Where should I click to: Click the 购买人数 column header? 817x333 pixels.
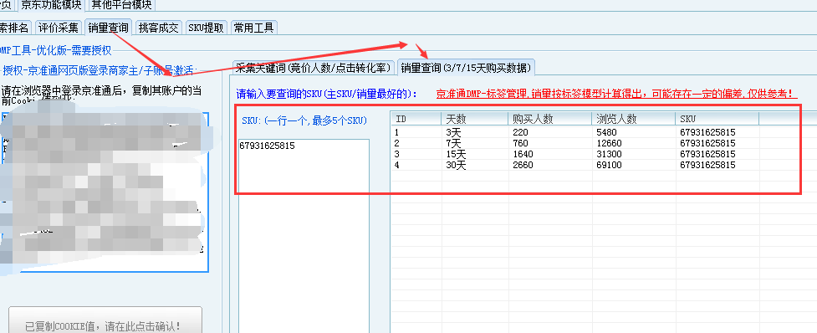549,120
